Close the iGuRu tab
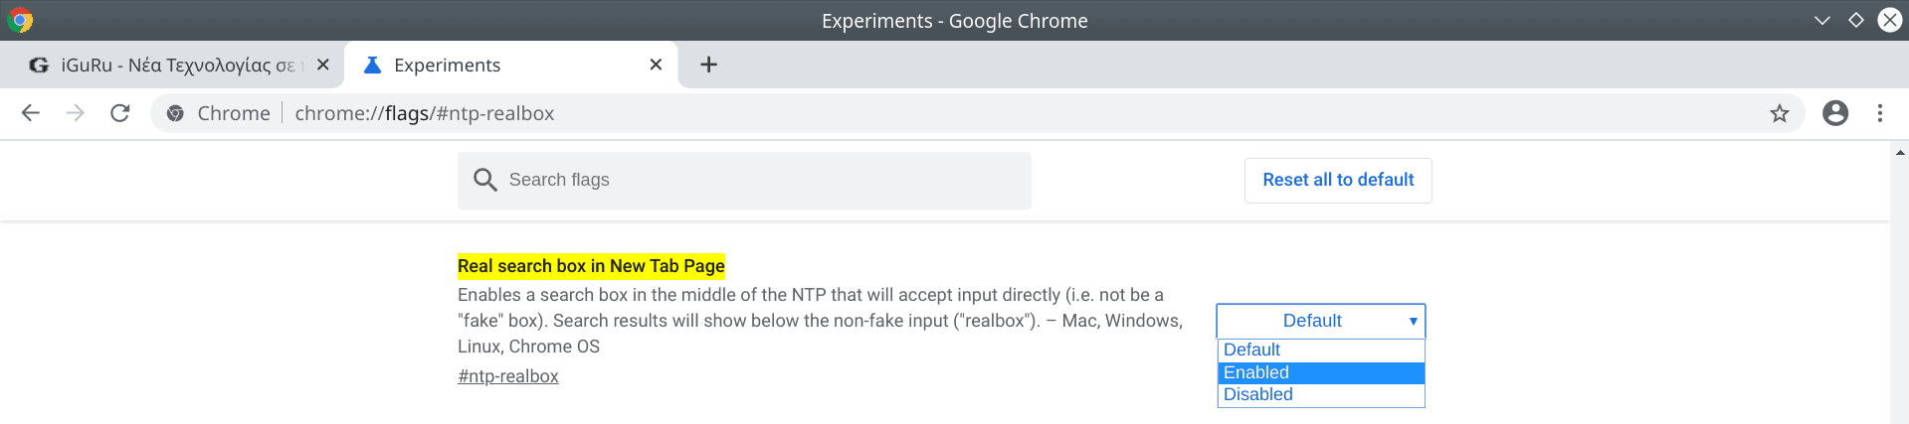The image size is (1909, 424). [322, 65]
